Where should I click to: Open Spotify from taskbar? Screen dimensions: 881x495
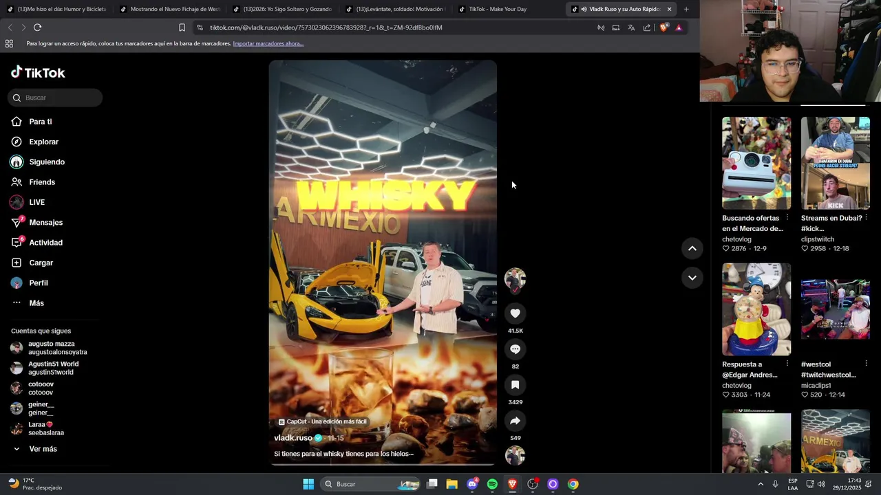coord(492,484)
